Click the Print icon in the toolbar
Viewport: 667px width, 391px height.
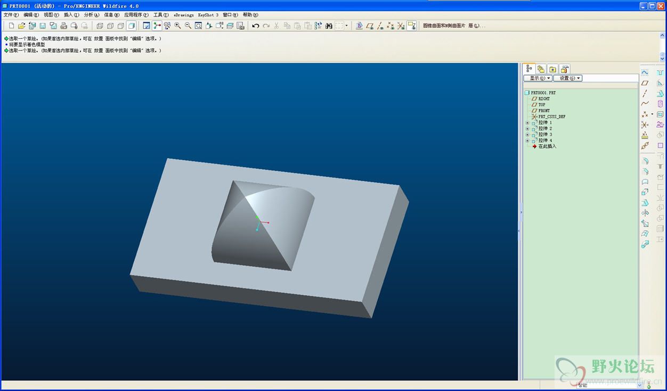click(x=63, y=26)
